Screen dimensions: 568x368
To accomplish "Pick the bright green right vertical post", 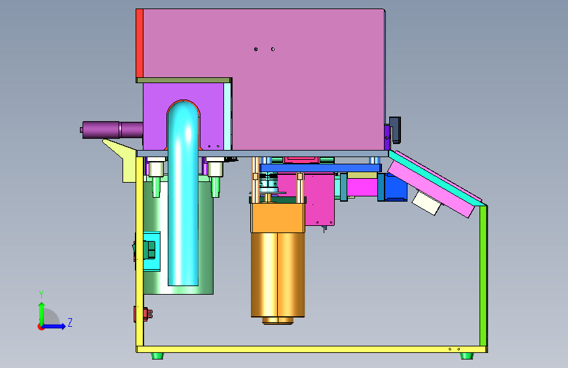I will click(x=483, y=276).
